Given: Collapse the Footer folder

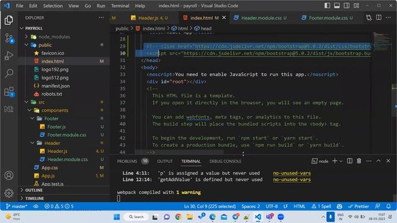Looking at the screenshot, I should point(32,118).
